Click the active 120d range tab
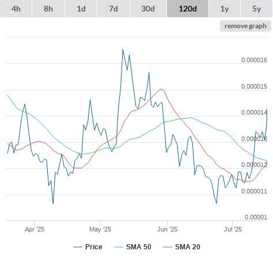 click(x=188, y=9)
